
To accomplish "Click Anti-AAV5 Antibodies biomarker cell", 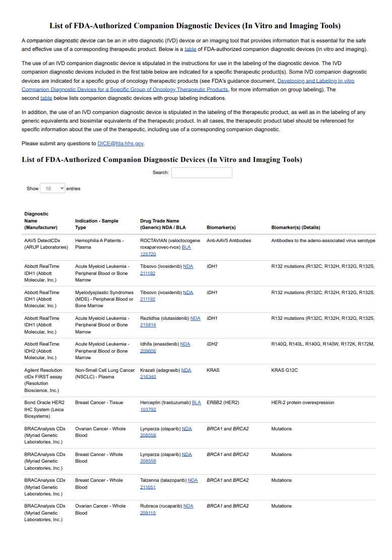I will (x=229, y=241).
